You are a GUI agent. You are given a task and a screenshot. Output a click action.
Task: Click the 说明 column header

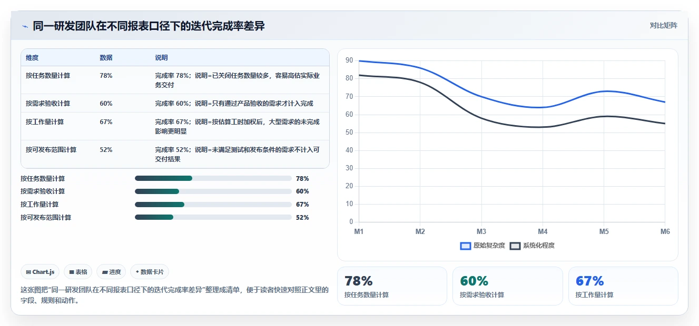[x=161, y=57]
